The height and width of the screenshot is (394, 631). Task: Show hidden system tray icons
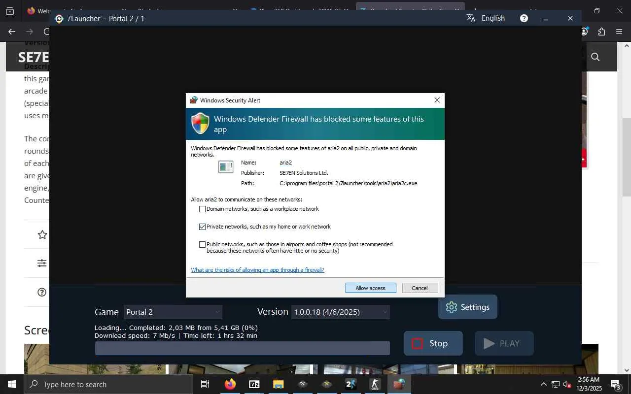[x=543, y=384]
